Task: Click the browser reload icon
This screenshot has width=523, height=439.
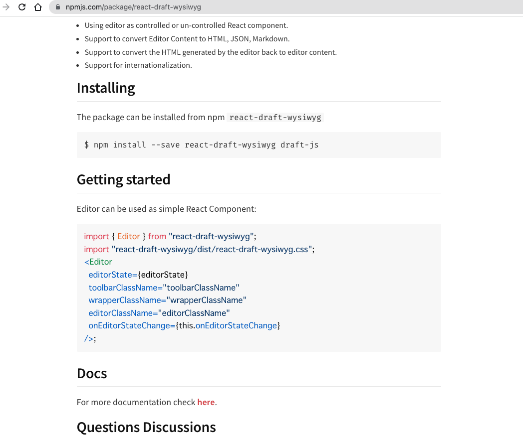Action: [x=21, y=7]
